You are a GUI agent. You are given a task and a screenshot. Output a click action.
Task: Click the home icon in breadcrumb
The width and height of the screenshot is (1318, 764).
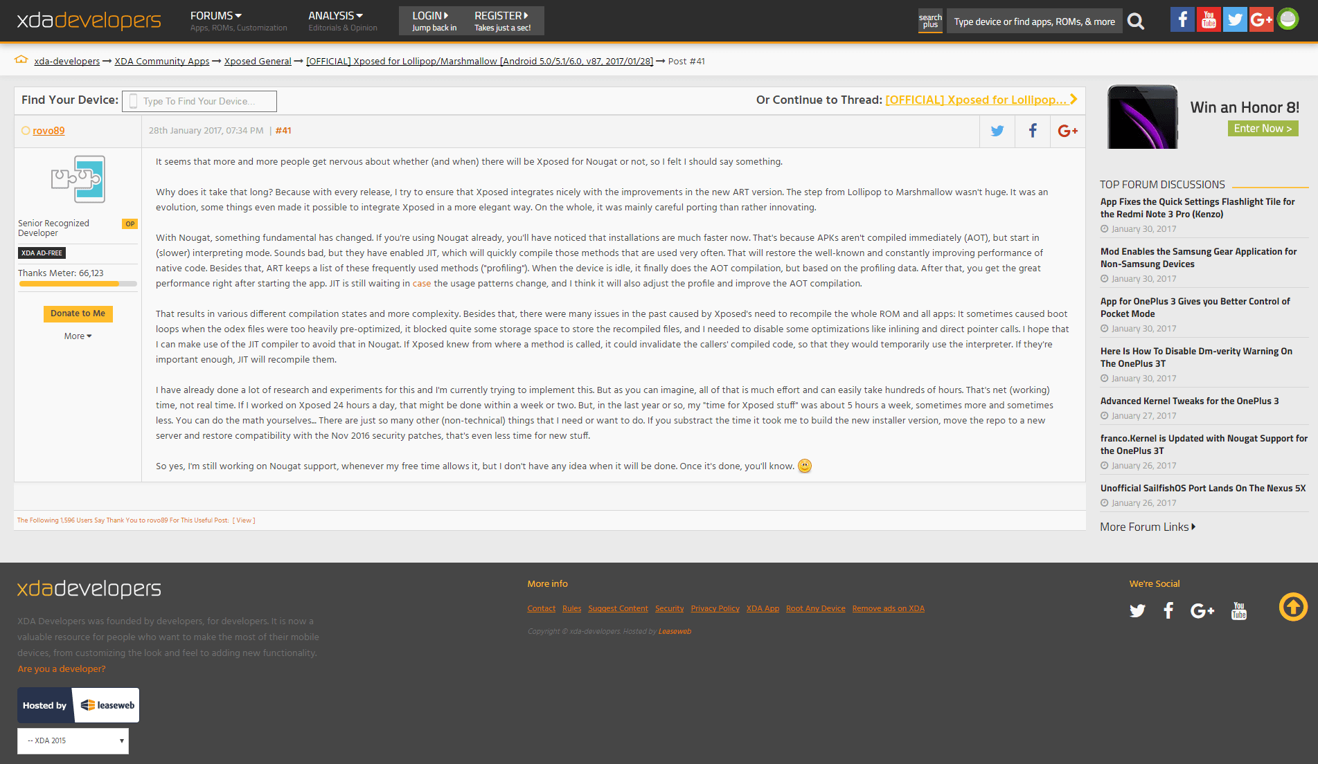pos(21,60)
